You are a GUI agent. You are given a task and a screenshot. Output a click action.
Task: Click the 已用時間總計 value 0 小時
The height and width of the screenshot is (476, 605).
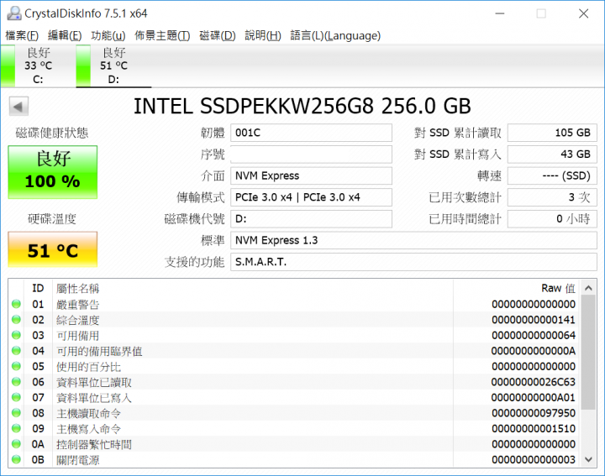[x=552, y=219]
